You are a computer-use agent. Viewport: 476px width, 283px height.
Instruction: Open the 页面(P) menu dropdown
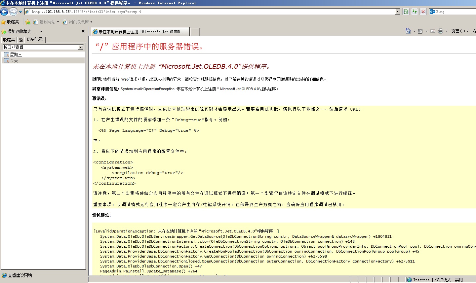point(460,31)
